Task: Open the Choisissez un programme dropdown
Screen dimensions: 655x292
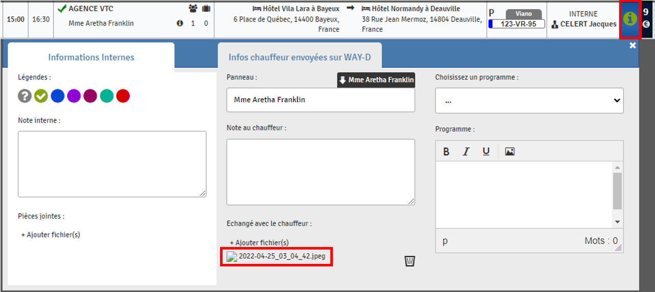Action: click(x=529, y=101)
